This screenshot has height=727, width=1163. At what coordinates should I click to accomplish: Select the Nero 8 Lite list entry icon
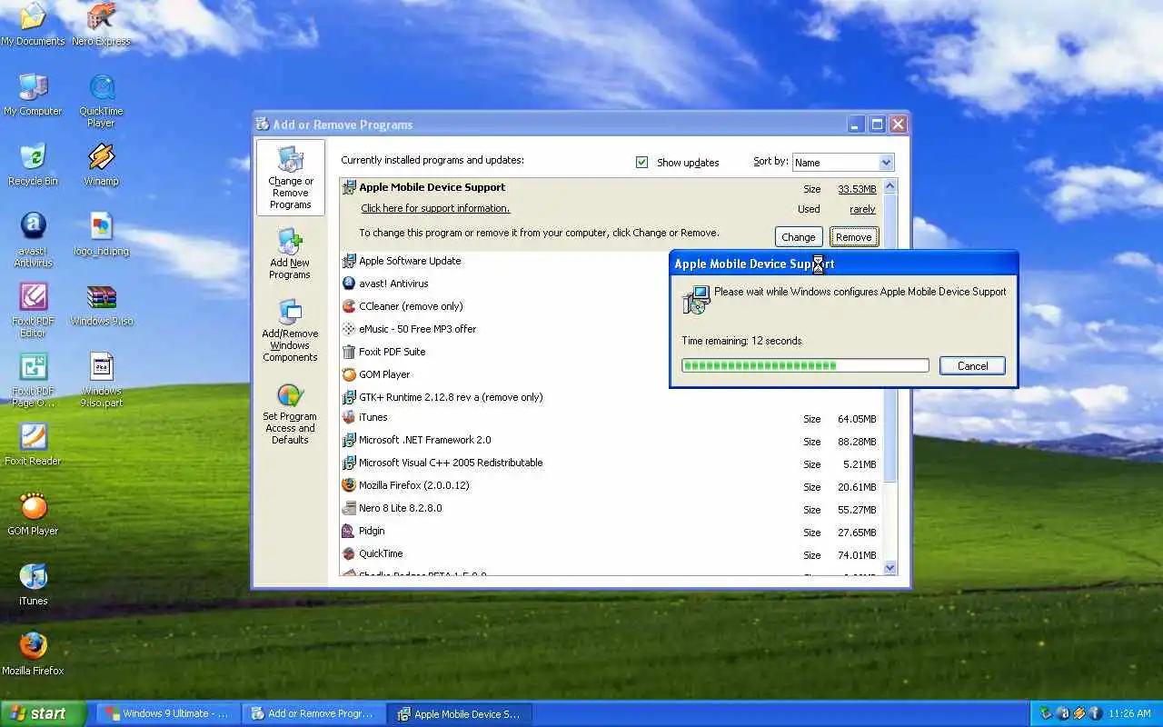pos(349,508)
